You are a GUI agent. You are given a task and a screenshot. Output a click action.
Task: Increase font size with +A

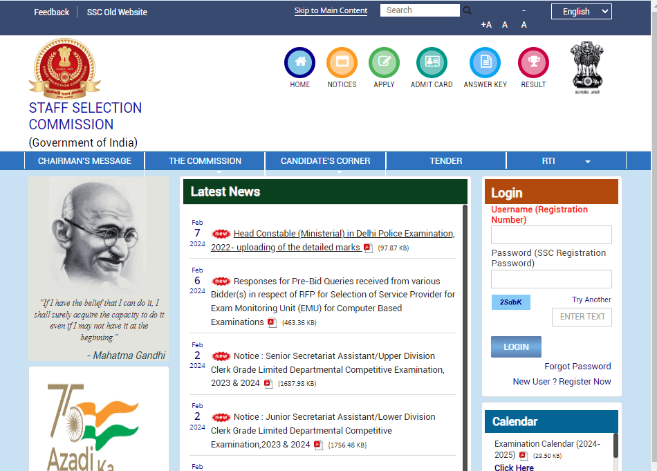pos(486,25)
